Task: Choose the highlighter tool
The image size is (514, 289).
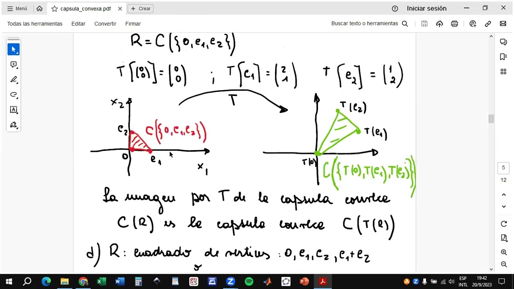Action: click(x=14, y=79)
